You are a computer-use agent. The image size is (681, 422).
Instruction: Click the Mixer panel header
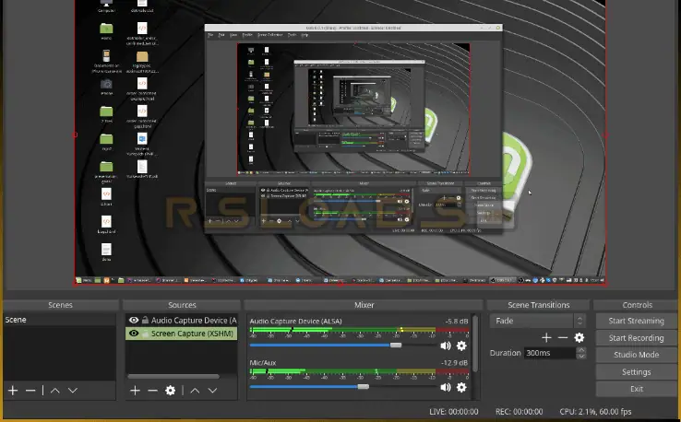tap(364, 305)
